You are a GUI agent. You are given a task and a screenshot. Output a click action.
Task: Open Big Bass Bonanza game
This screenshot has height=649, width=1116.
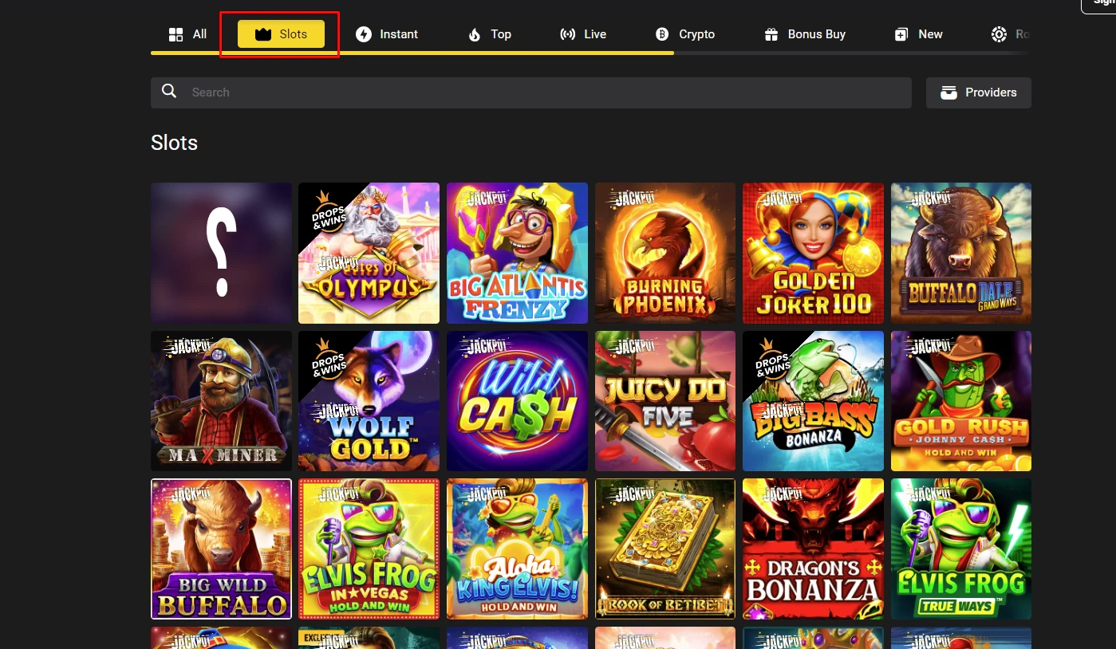(x=813, y=401)
